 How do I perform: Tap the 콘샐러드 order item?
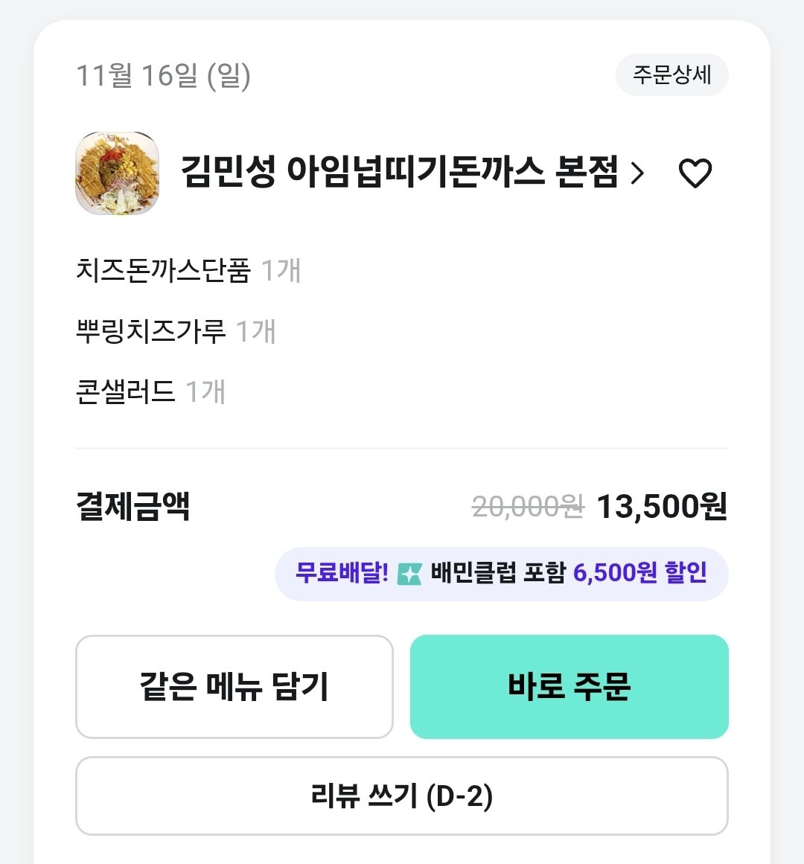click(x=125, y=391)
